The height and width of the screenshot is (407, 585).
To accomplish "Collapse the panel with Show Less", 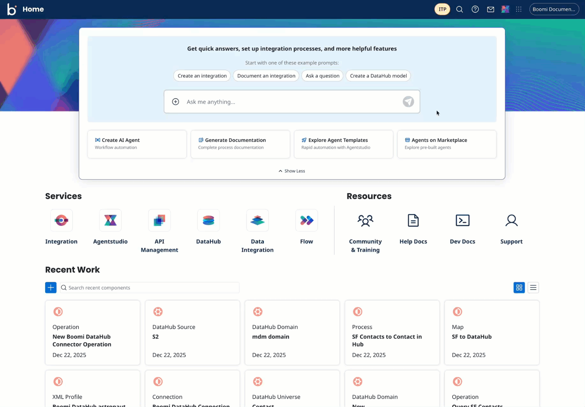I will [x=291, y=171].
